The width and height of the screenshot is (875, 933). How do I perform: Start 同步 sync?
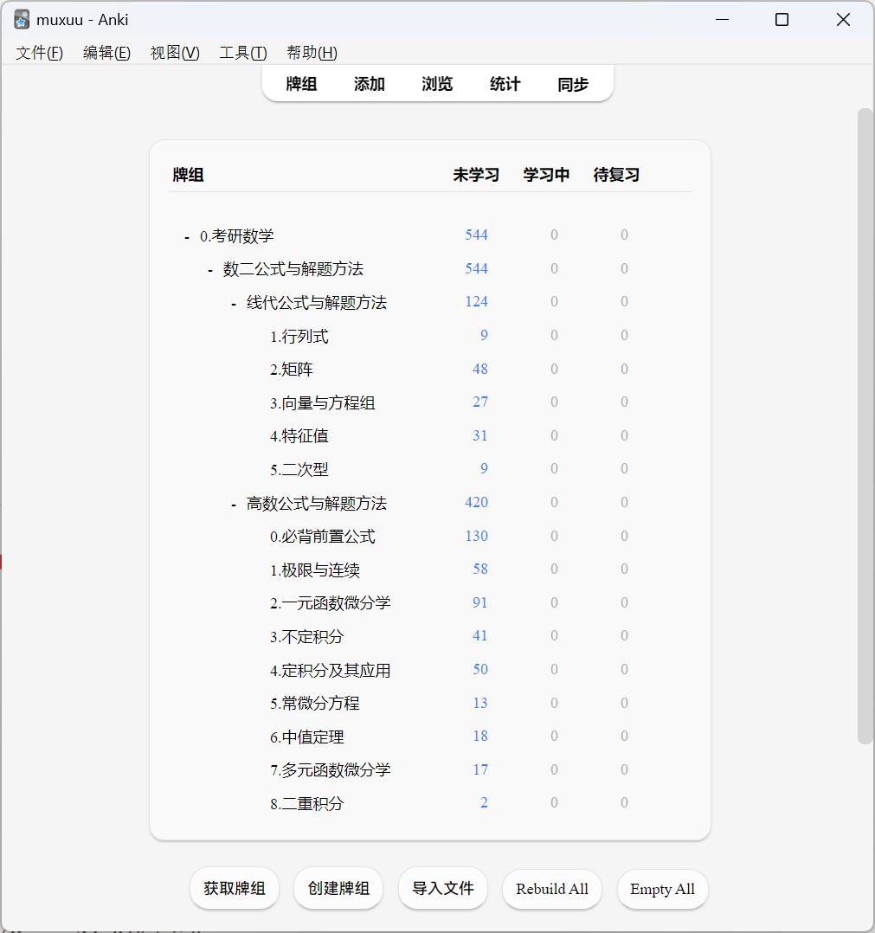point(573,84)
